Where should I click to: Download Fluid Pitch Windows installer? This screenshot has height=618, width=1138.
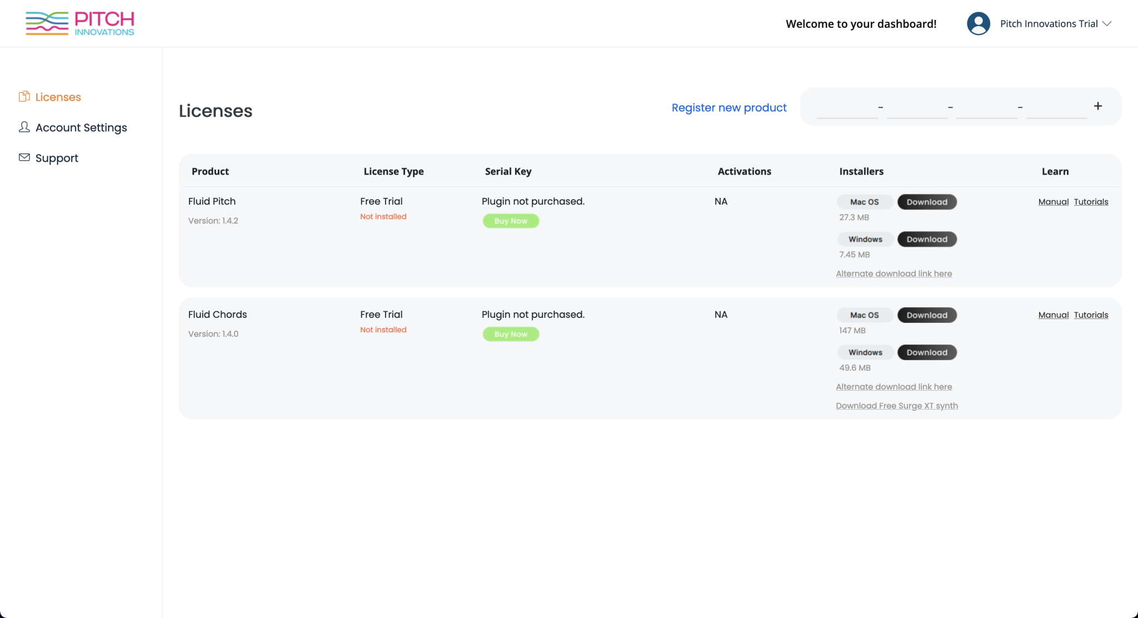pyautogui.click(x=927, y=239)
